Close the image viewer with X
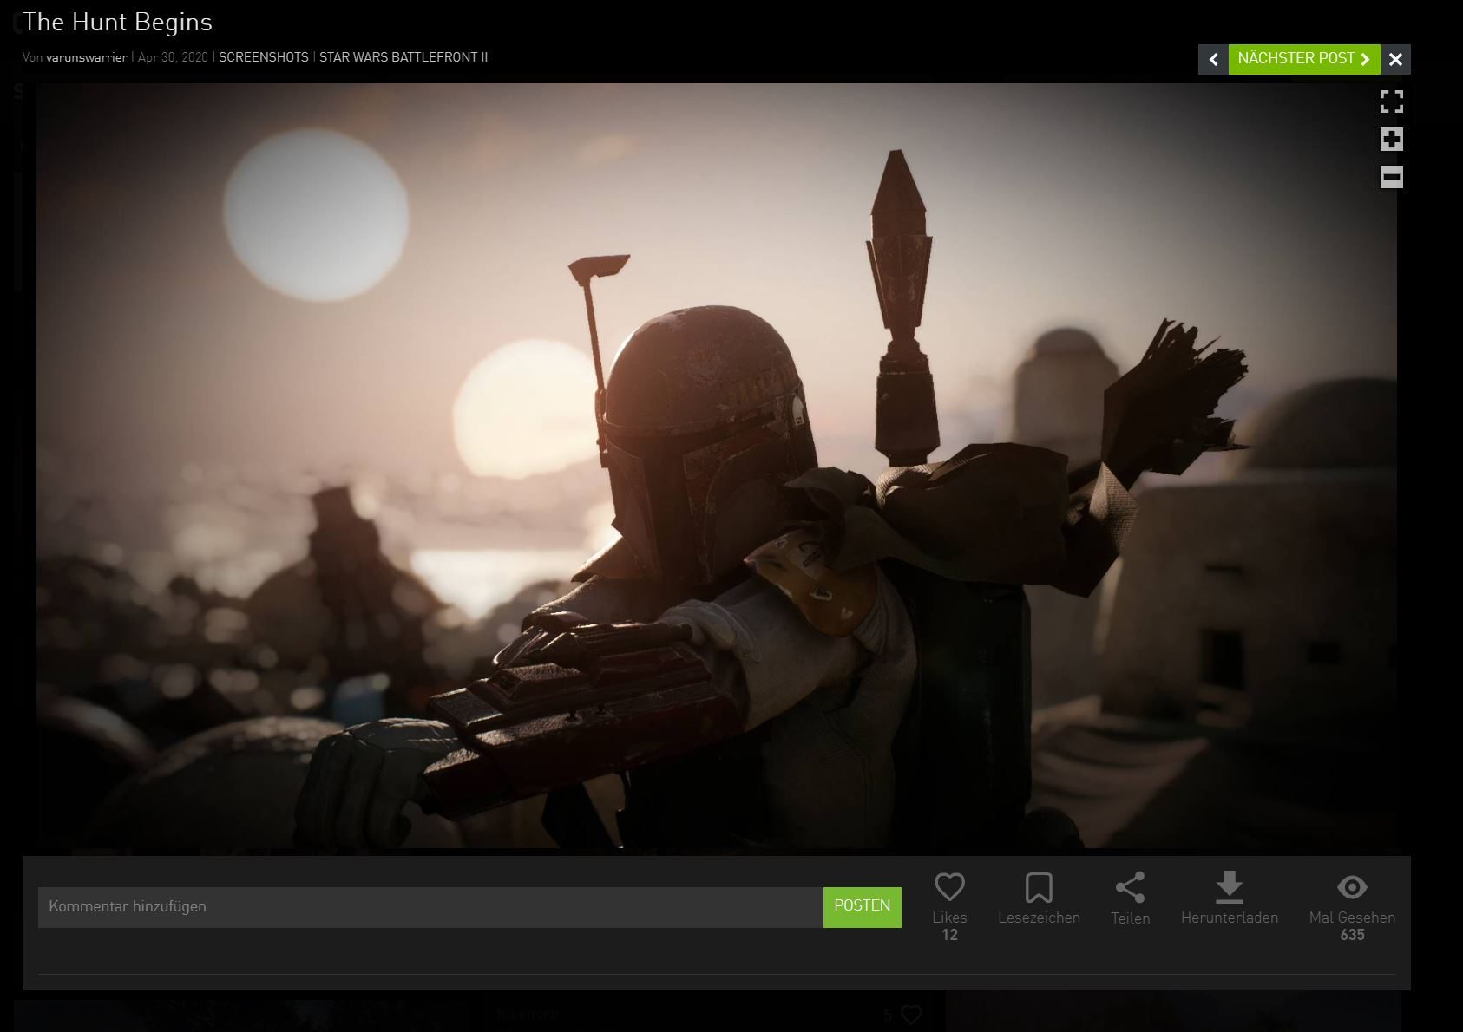Image resolution: width=1463 pixels, height=1032 pixels. click(x=1395, y=59)
